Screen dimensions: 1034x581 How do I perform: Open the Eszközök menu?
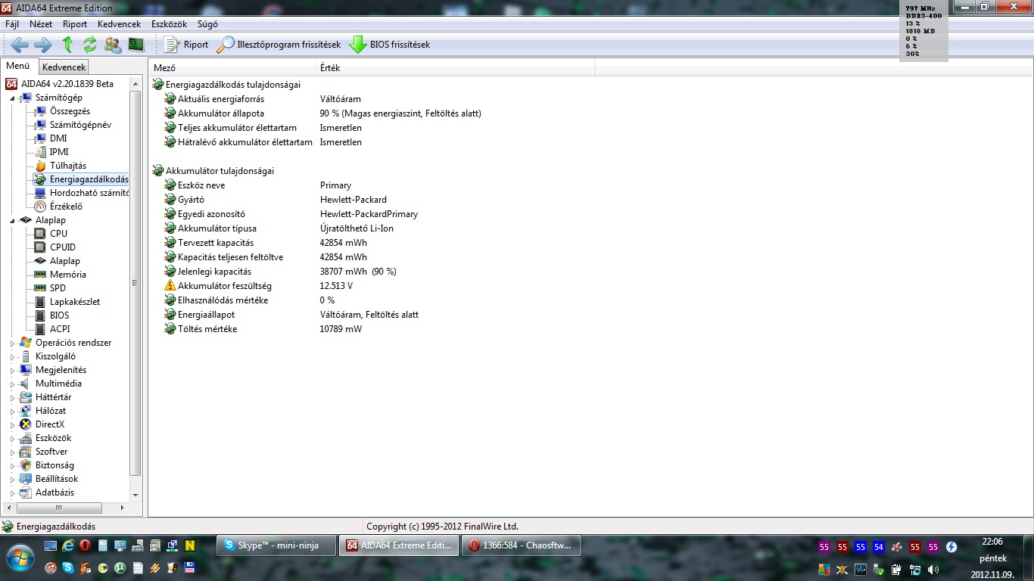pos(169,24)
